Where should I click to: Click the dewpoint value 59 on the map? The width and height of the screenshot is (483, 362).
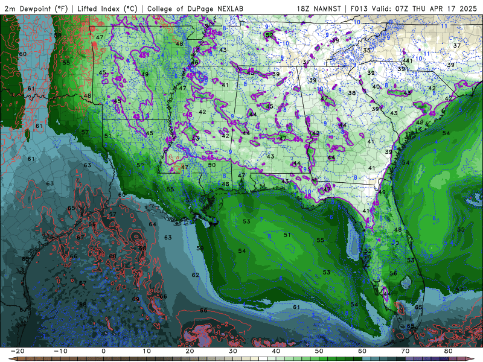(x=200, y=248)
